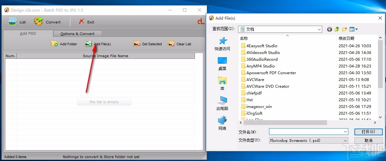Click Add File(s) dialog title icon
The width and height of the screenshot is (386, 161).
(211, 18)
